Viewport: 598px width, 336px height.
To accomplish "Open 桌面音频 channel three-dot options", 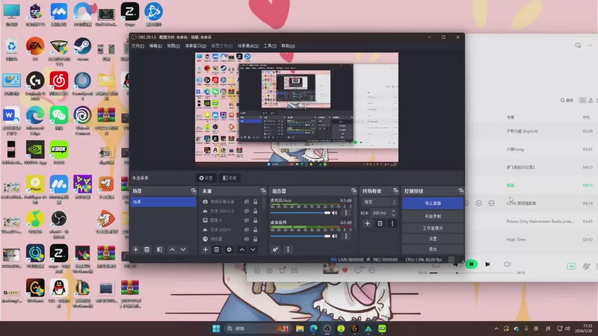I will 346,236.
